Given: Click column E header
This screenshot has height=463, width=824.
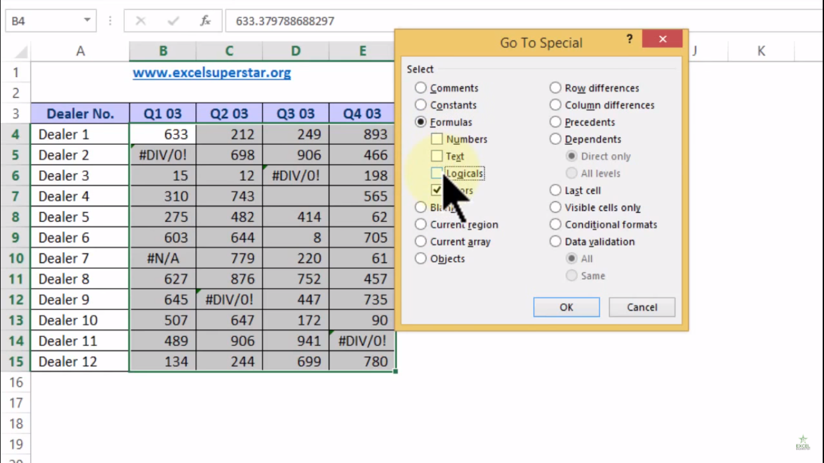Looking at the screenshot, I should (363, 51).
